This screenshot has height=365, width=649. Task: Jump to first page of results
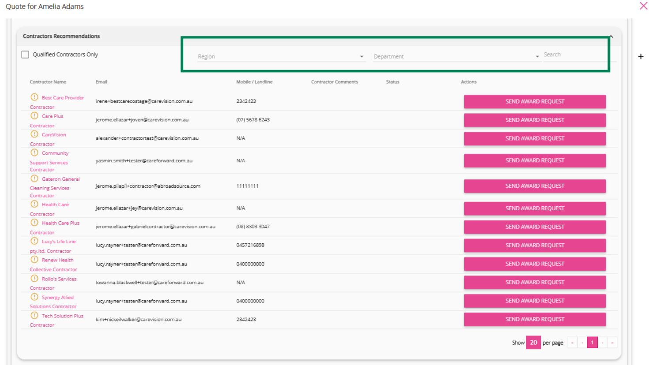click(x=572, y=343)
